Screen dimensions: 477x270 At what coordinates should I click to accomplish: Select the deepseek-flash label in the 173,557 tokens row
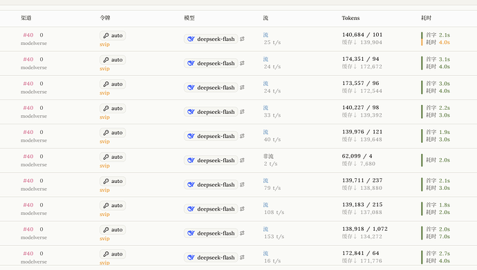click(216, 88)
